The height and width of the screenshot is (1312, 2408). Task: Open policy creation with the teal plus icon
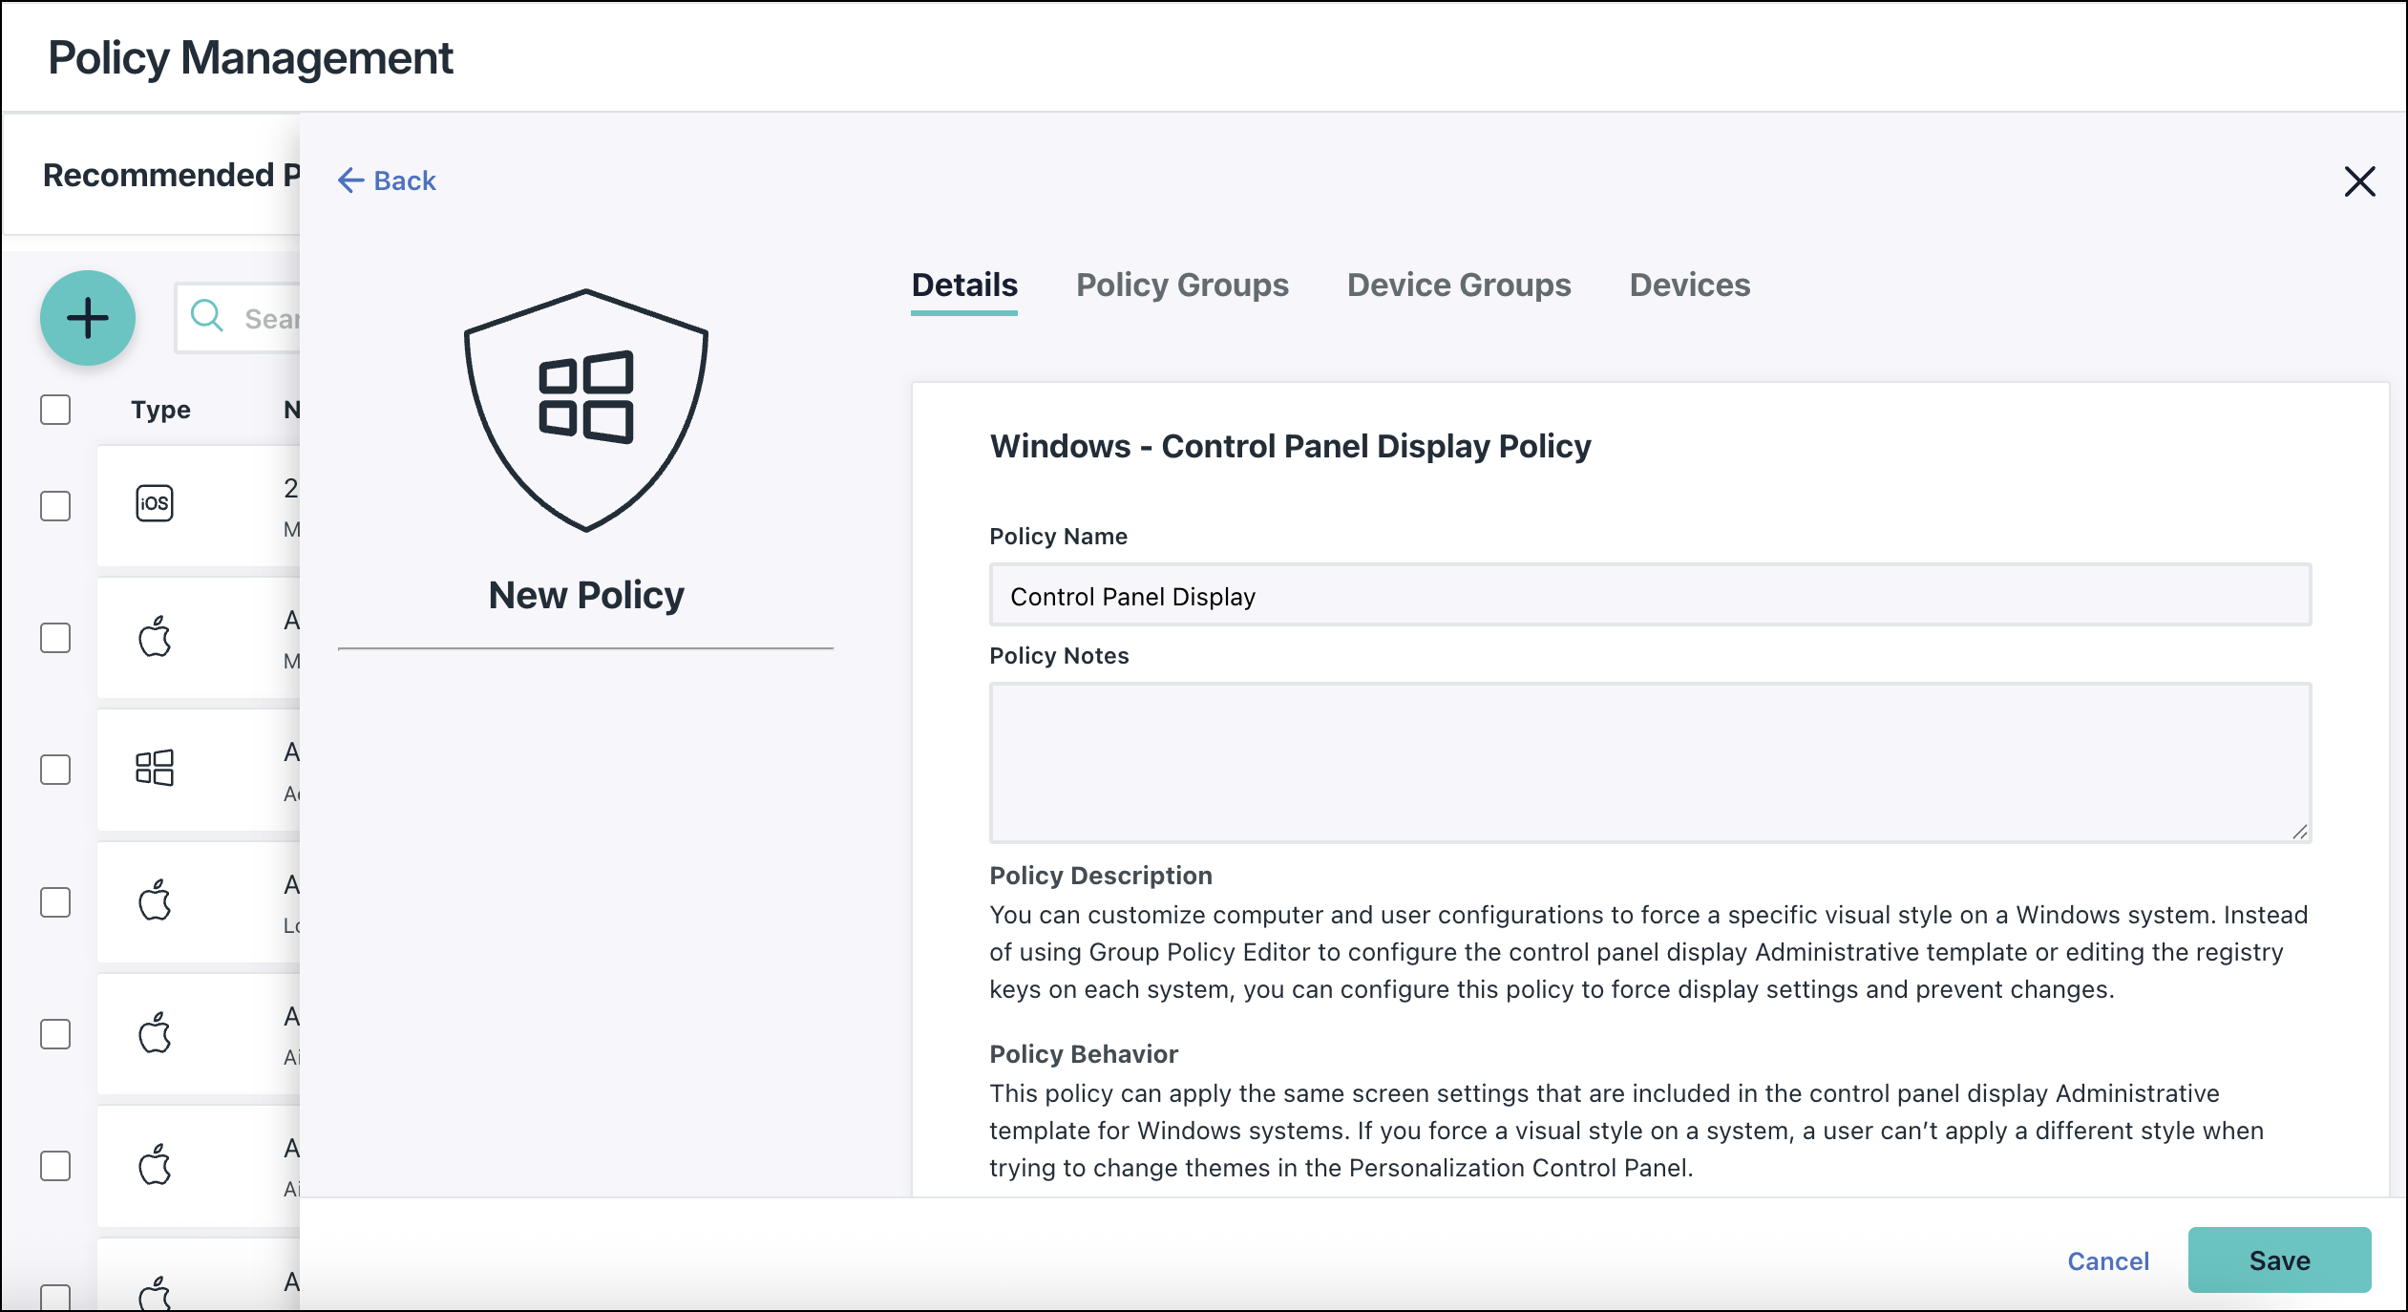coord(87,318)
